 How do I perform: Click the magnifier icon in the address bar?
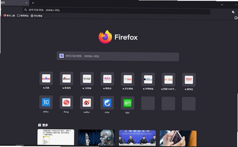click(25, 10)
